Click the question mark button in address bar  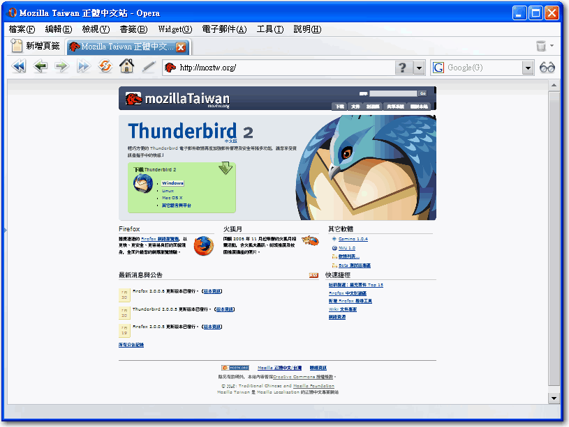click(x=402, y=68)
